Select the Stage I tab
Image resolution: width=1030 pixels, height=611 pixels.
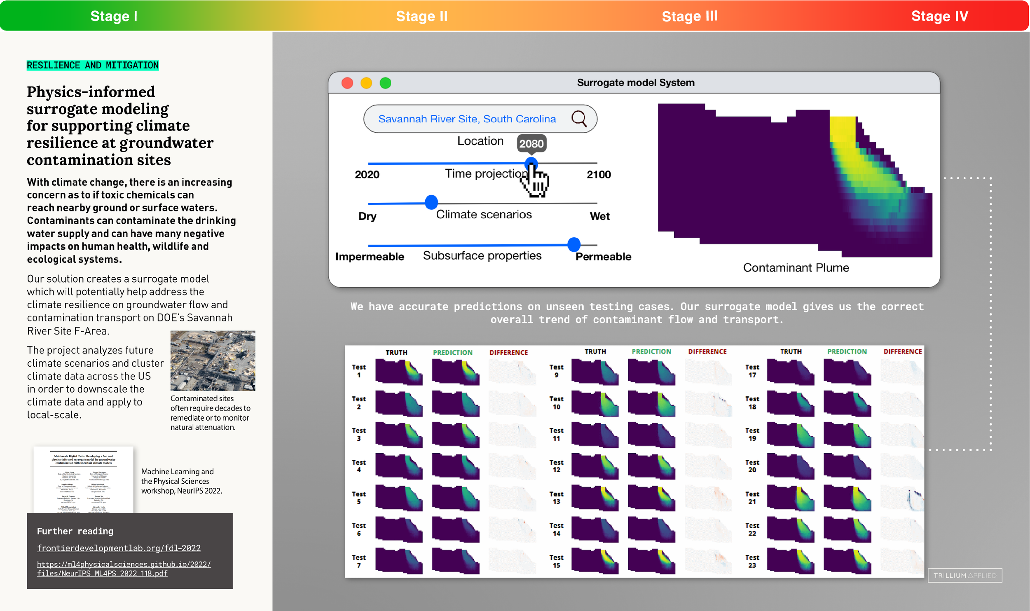pos(114,16)
